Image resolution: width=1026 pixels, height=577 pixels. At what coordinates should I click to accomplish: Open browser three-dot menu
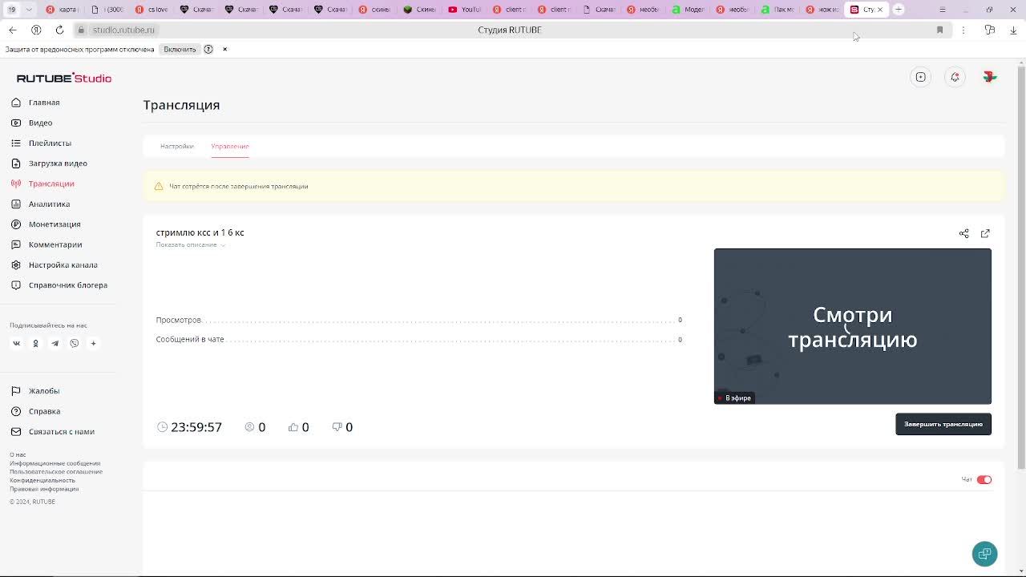963,30
